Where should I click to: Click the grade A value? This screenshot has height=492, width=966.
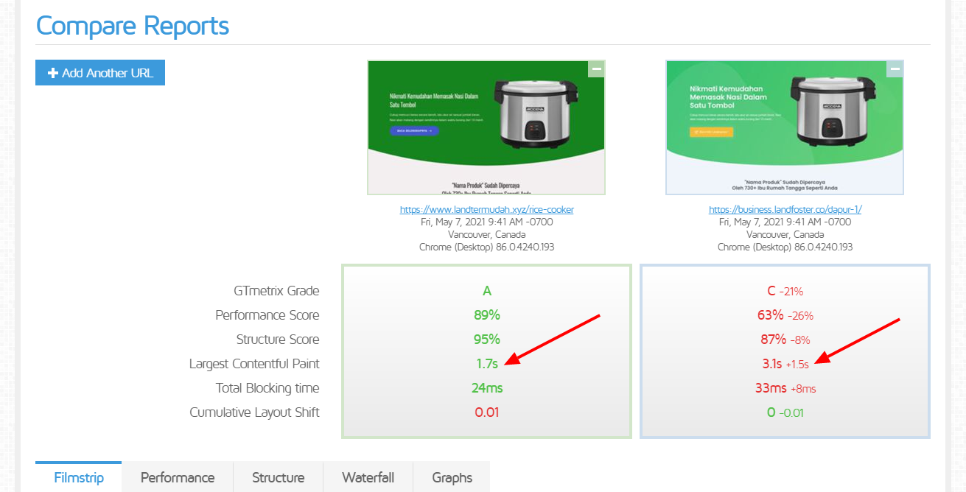(486, 291)
